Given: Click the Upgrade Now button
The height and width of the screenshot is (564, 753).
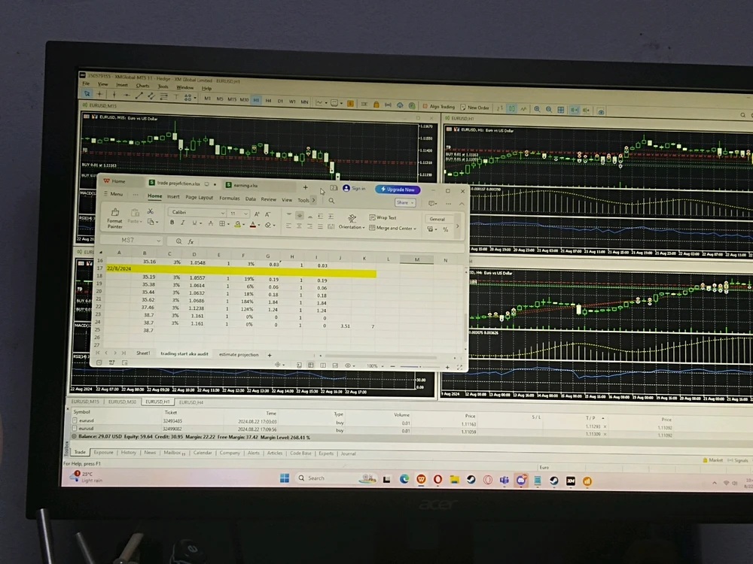Looking at the screenshot, I should [x=397, y=190].
